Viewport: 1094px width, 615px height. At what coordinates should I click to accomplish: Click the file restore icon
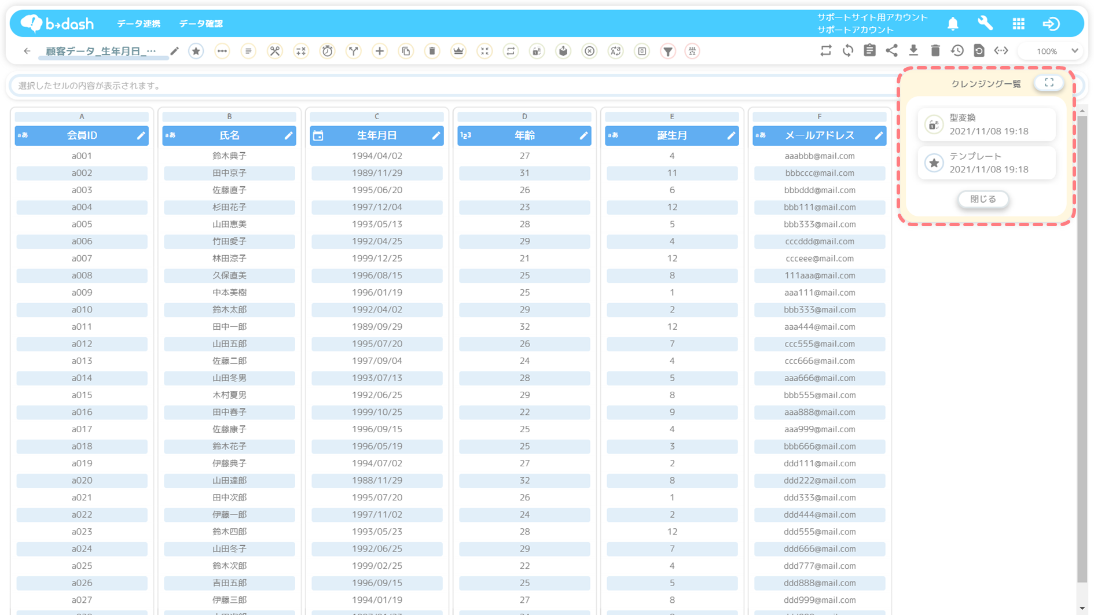tap(979, 51)
